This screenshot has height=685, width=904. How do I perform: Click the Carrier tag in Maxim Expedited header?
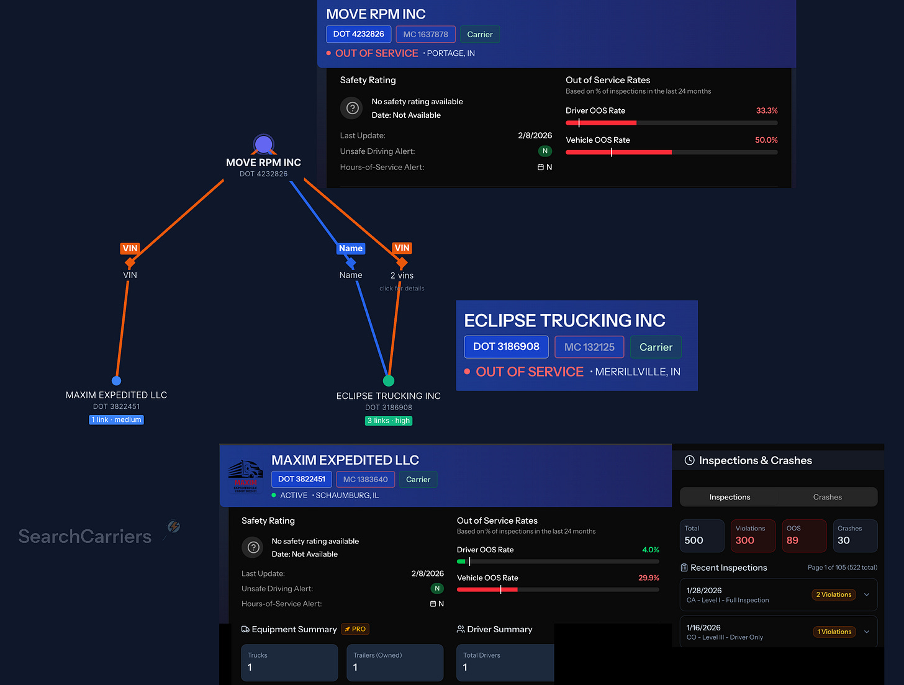click(418, 479)
